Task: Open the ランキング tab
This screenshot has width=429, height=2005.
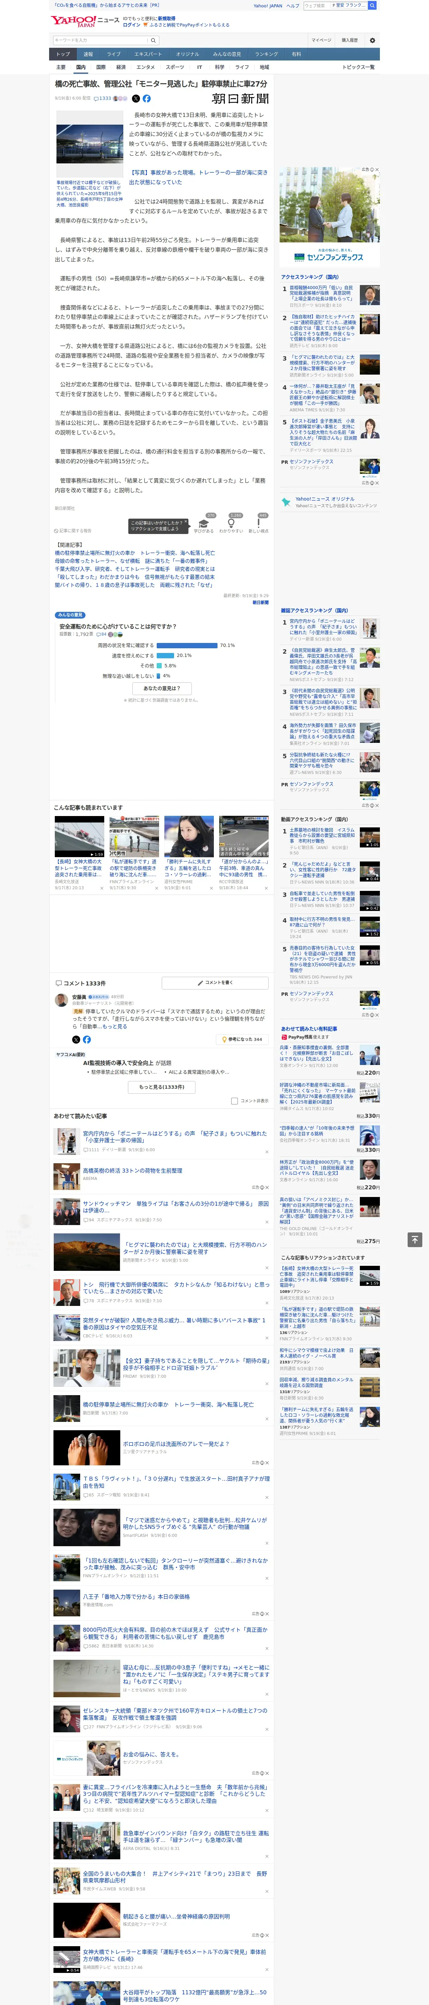Action: (x=266, y=54)
